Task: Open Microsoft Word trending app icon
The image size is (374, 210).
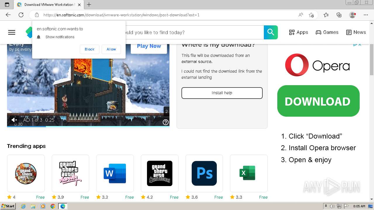Action: 115,173
